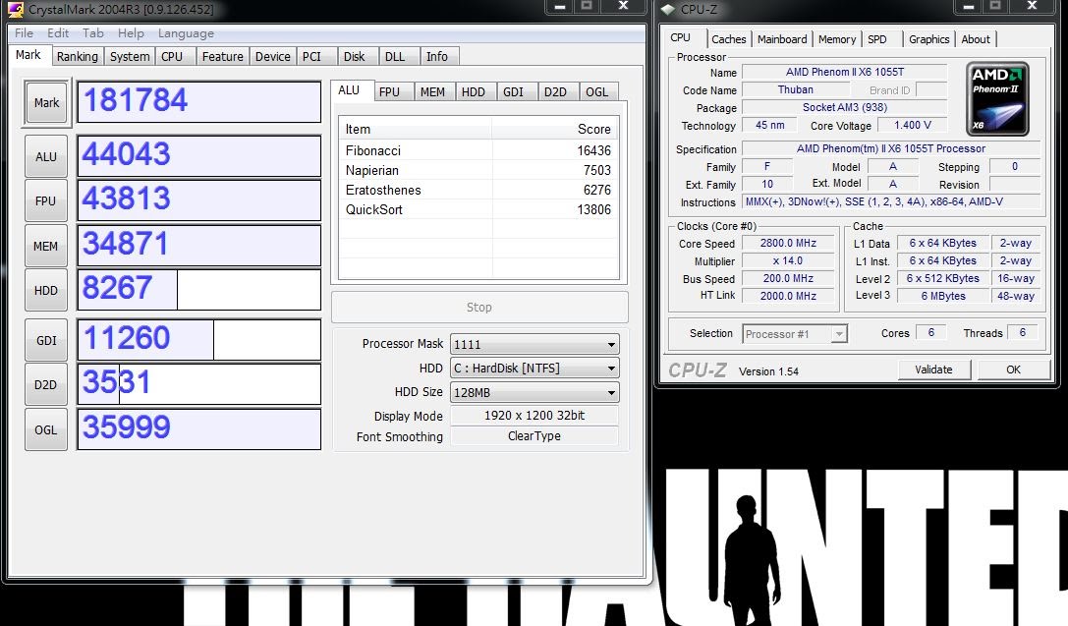Run the ALU benchmark button
This screenshot has height=626, width=1068.
pyautogui.click(x=45, y=156)
